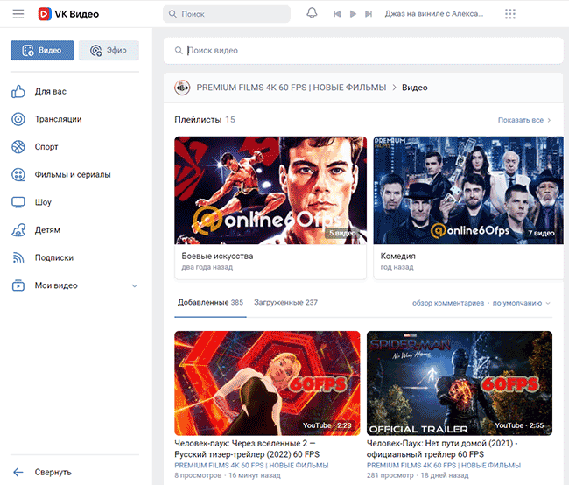The width and height of the screenshot is (569, 485).
Task: Click the thumbs-up Для вас icon
Action: [x=18, y=91]
